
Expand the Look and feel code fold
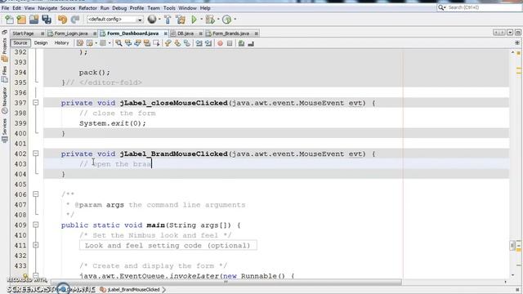point(36,245)
